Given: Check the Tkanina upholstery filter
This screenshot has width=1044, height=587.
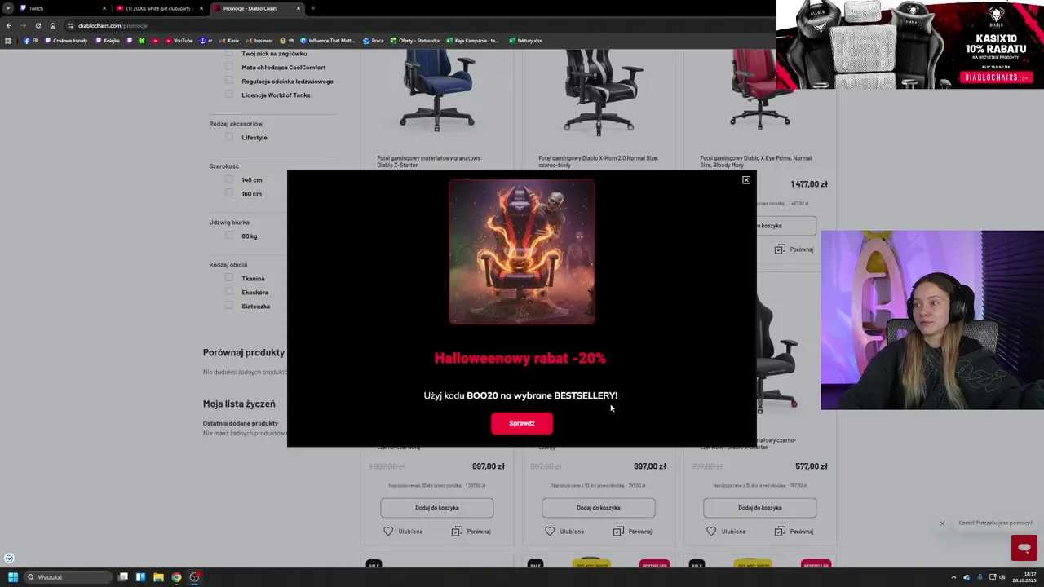Looking at the screenshot, I should coord(229,278).
